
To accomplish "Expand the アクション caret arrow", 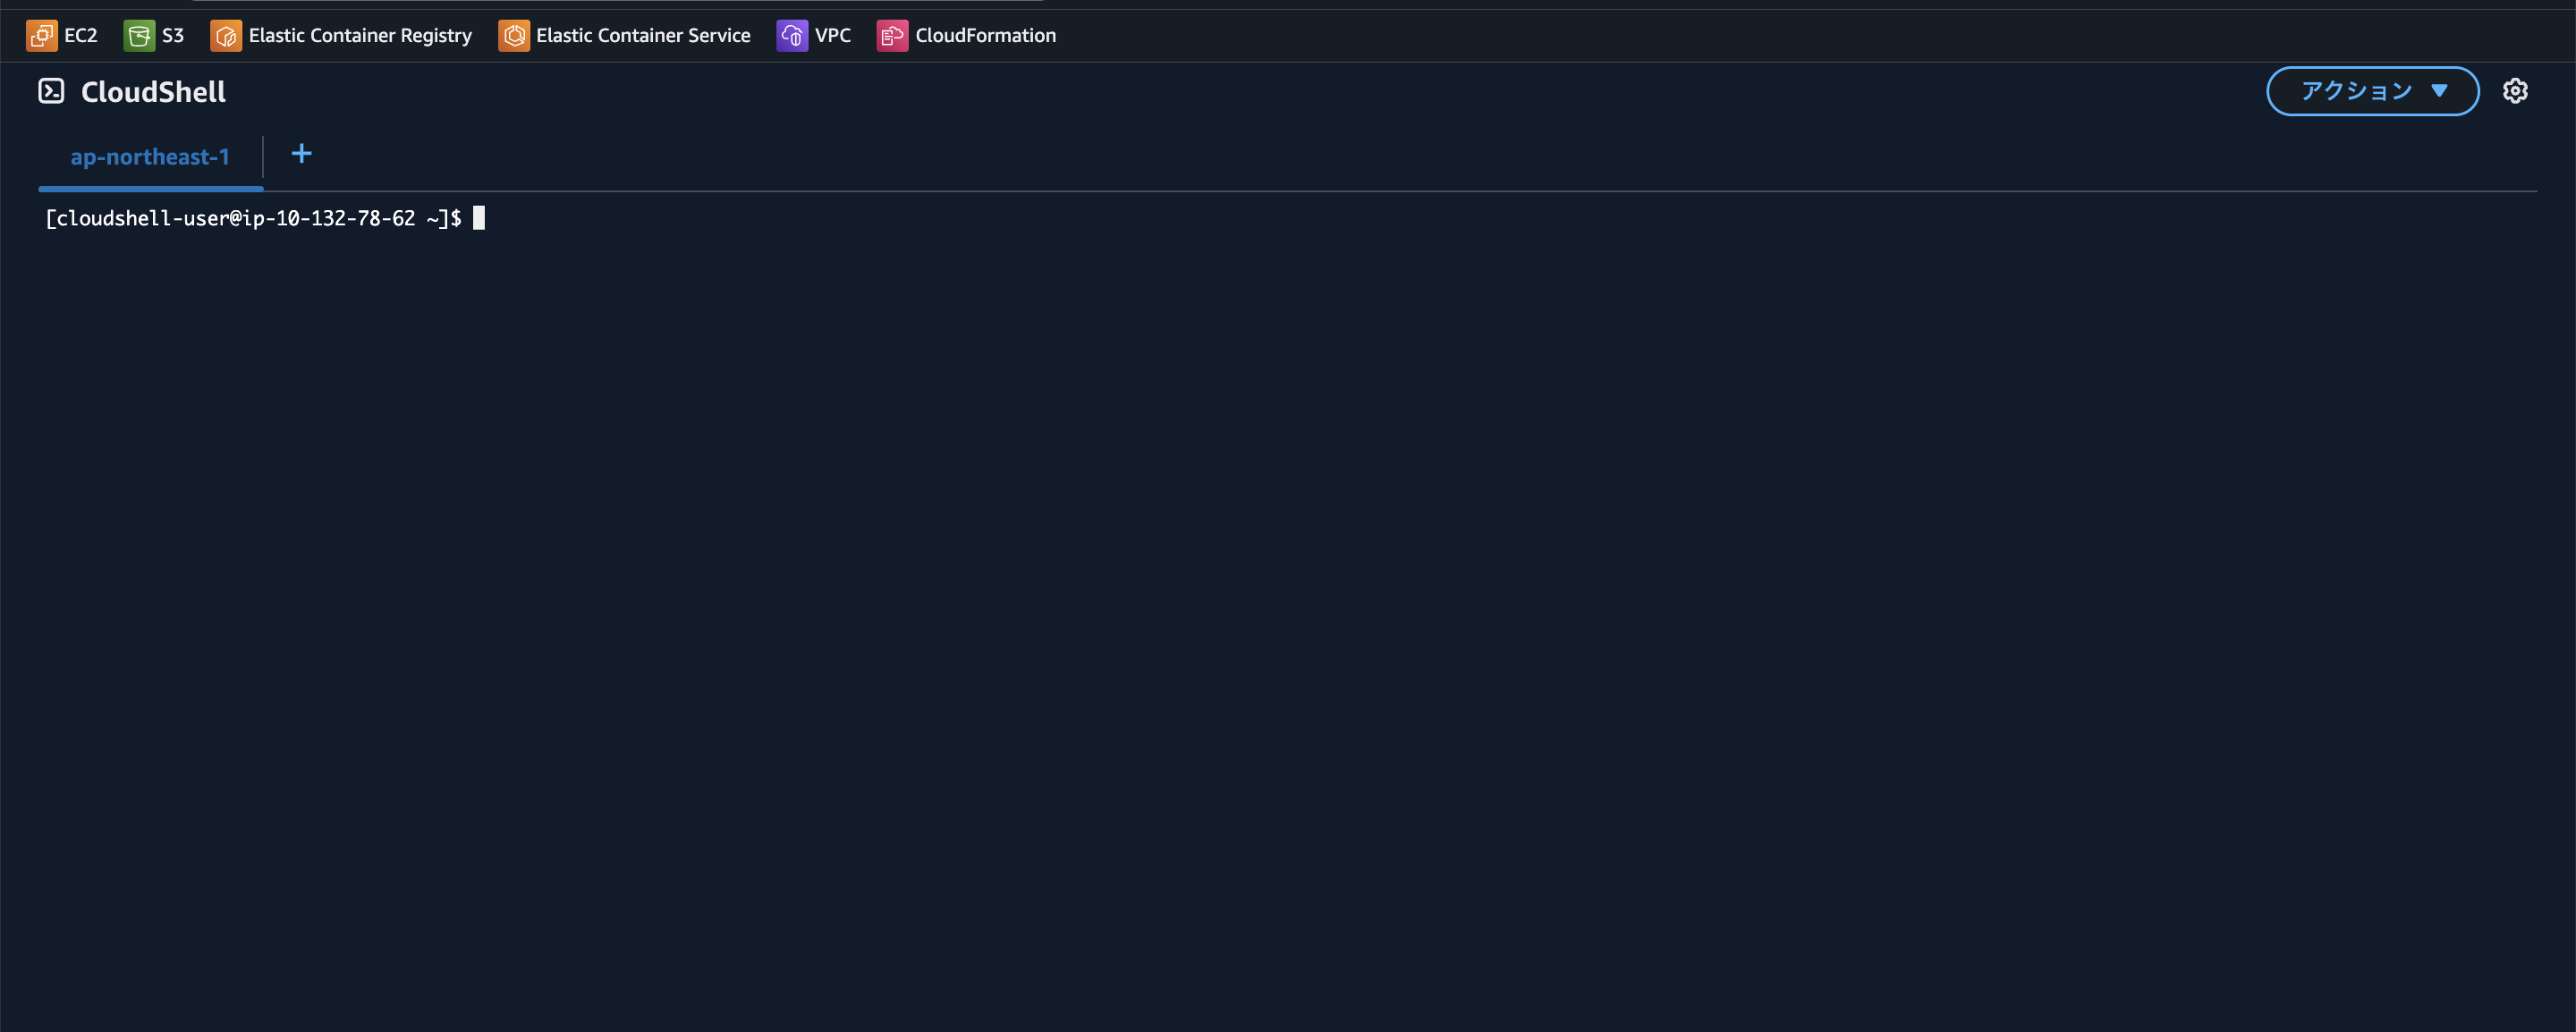I will coord(2440,90).
